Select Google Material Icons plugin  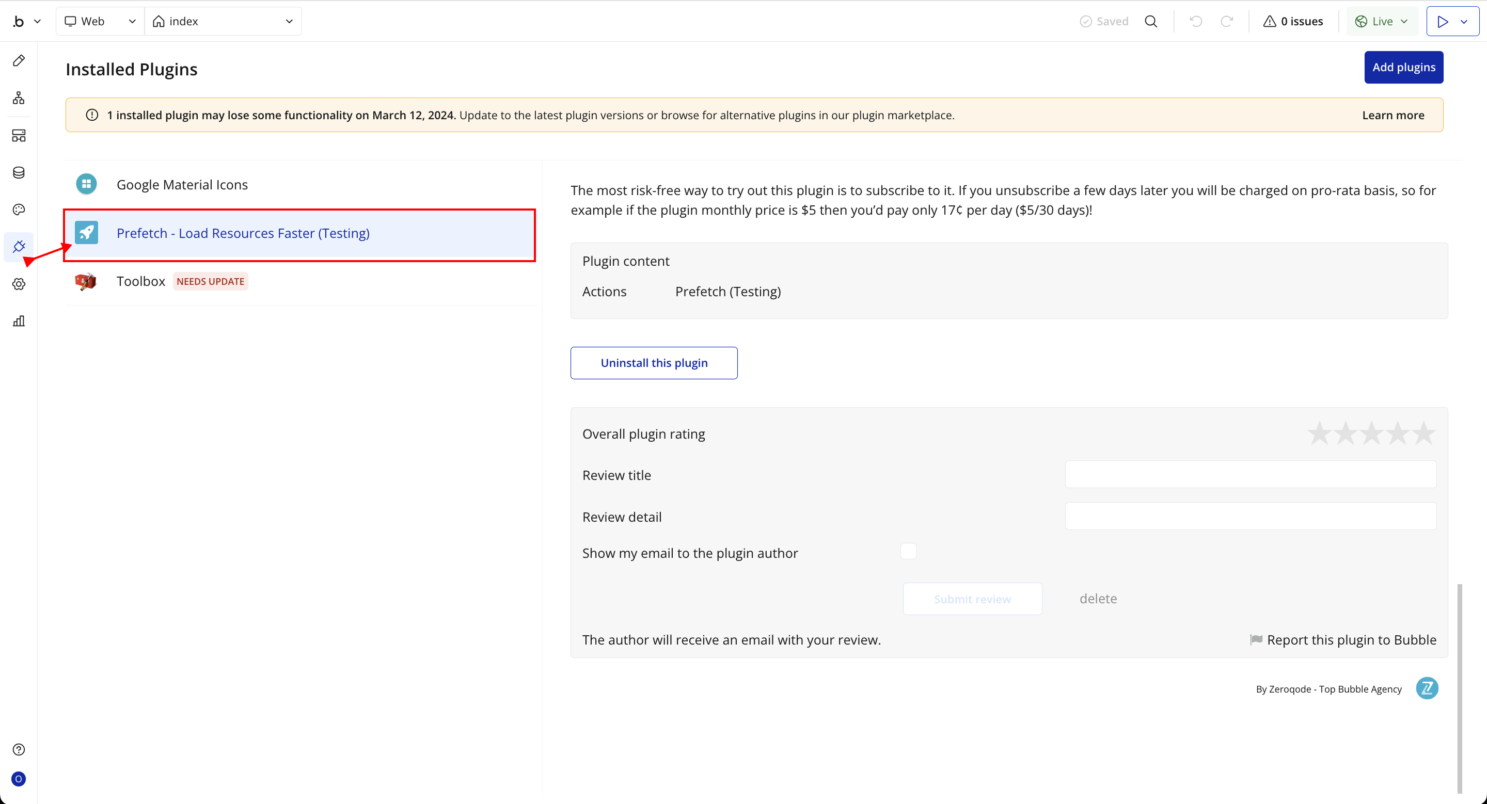pyautogui.click(x=182, y=185)
